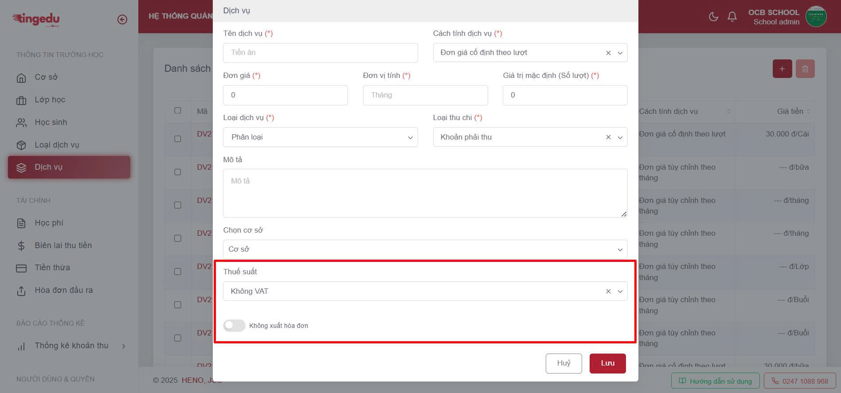The height and width of the screenshot is (393, 841).
Task: Check the first service row checkbox
Action: point(178,139)
